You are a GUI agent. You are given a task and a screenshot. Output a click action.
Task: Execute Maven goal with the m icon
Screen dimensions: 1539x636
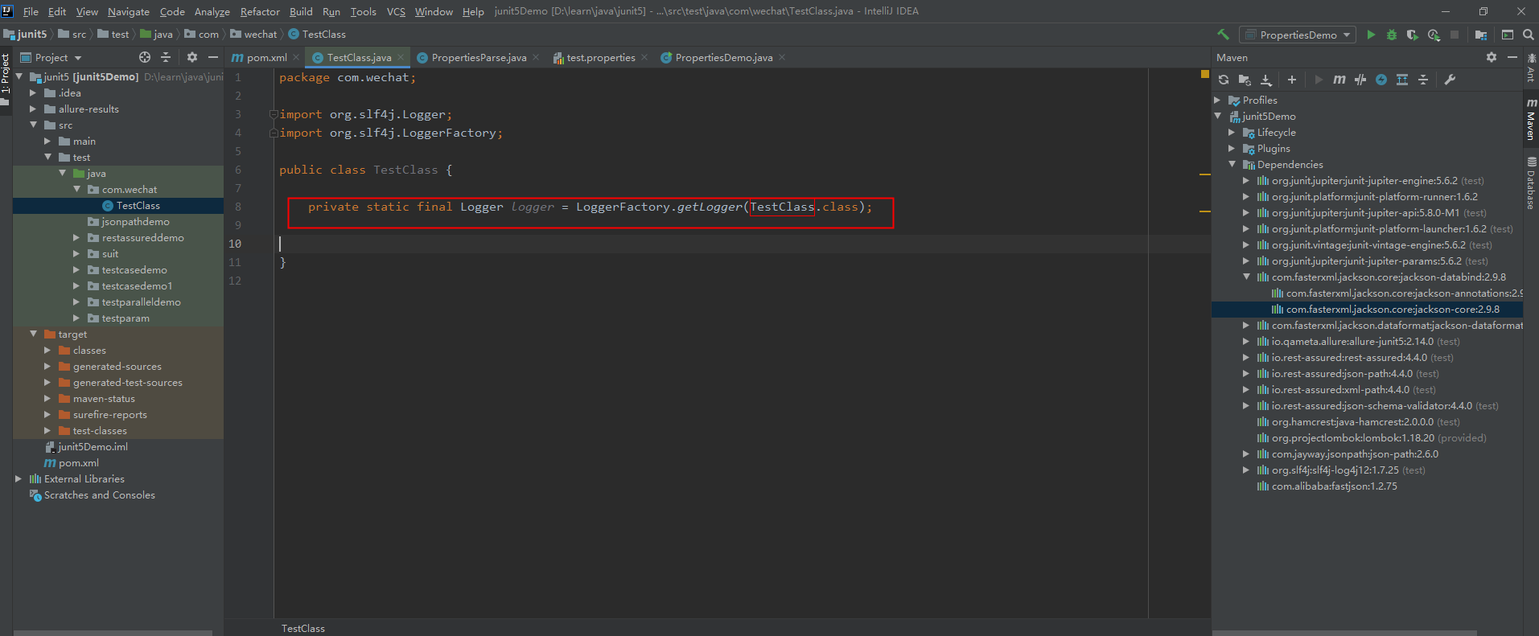1339,80
